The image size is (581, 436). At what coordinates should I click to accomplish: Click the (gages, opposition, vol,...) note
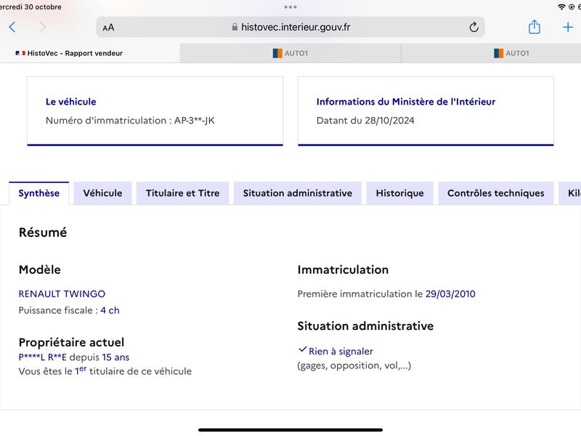click(x=354, y=366)
